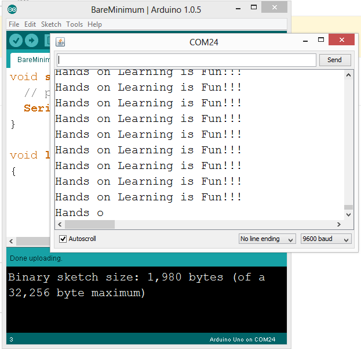The image size is (361, 349).
Task: Click serial monitor scroll down arrow
Action: click(x=349, y=215)
